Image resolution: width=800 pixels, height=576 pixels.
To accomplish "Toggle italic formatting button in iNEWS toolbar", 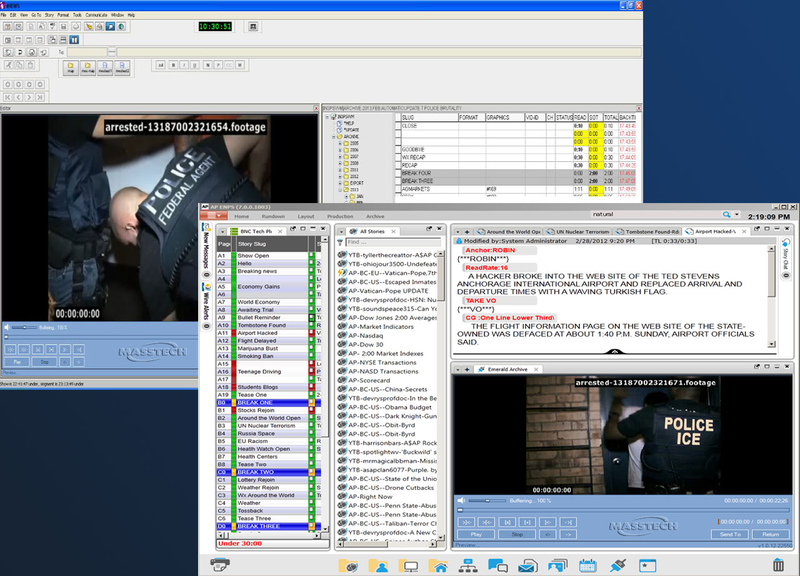I will (x=184, y=65).
